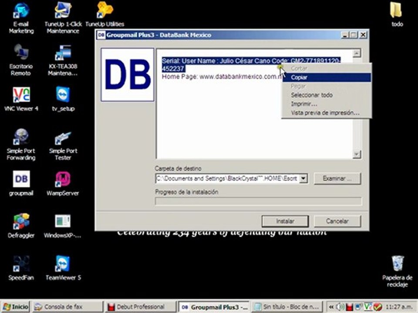Image resolution: width=418 pixels, height=313 pixels.
Task: Open the Defraggler desktop shortcut
Action: (21, 226)
